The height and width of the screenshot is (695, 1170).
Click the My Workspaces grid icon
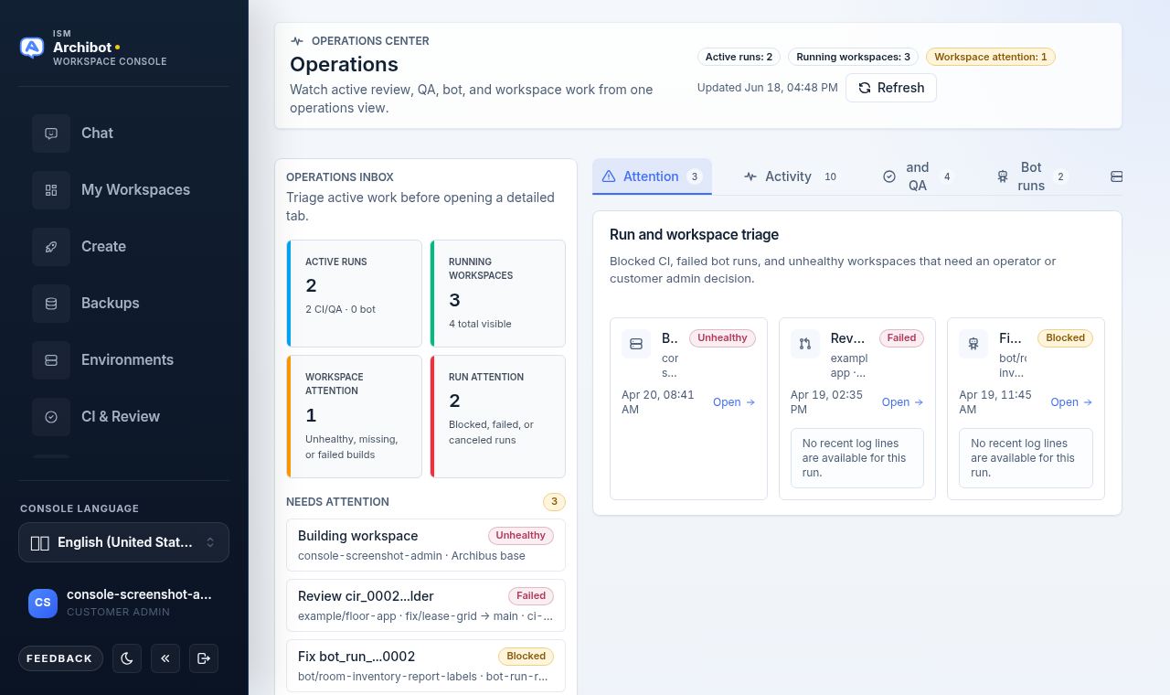point(51,190)
